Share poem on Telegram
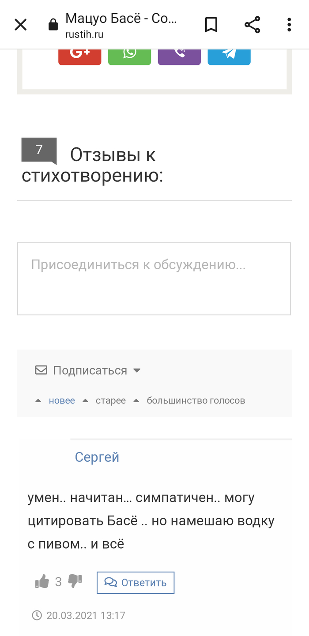 click(x=229, y=54)
